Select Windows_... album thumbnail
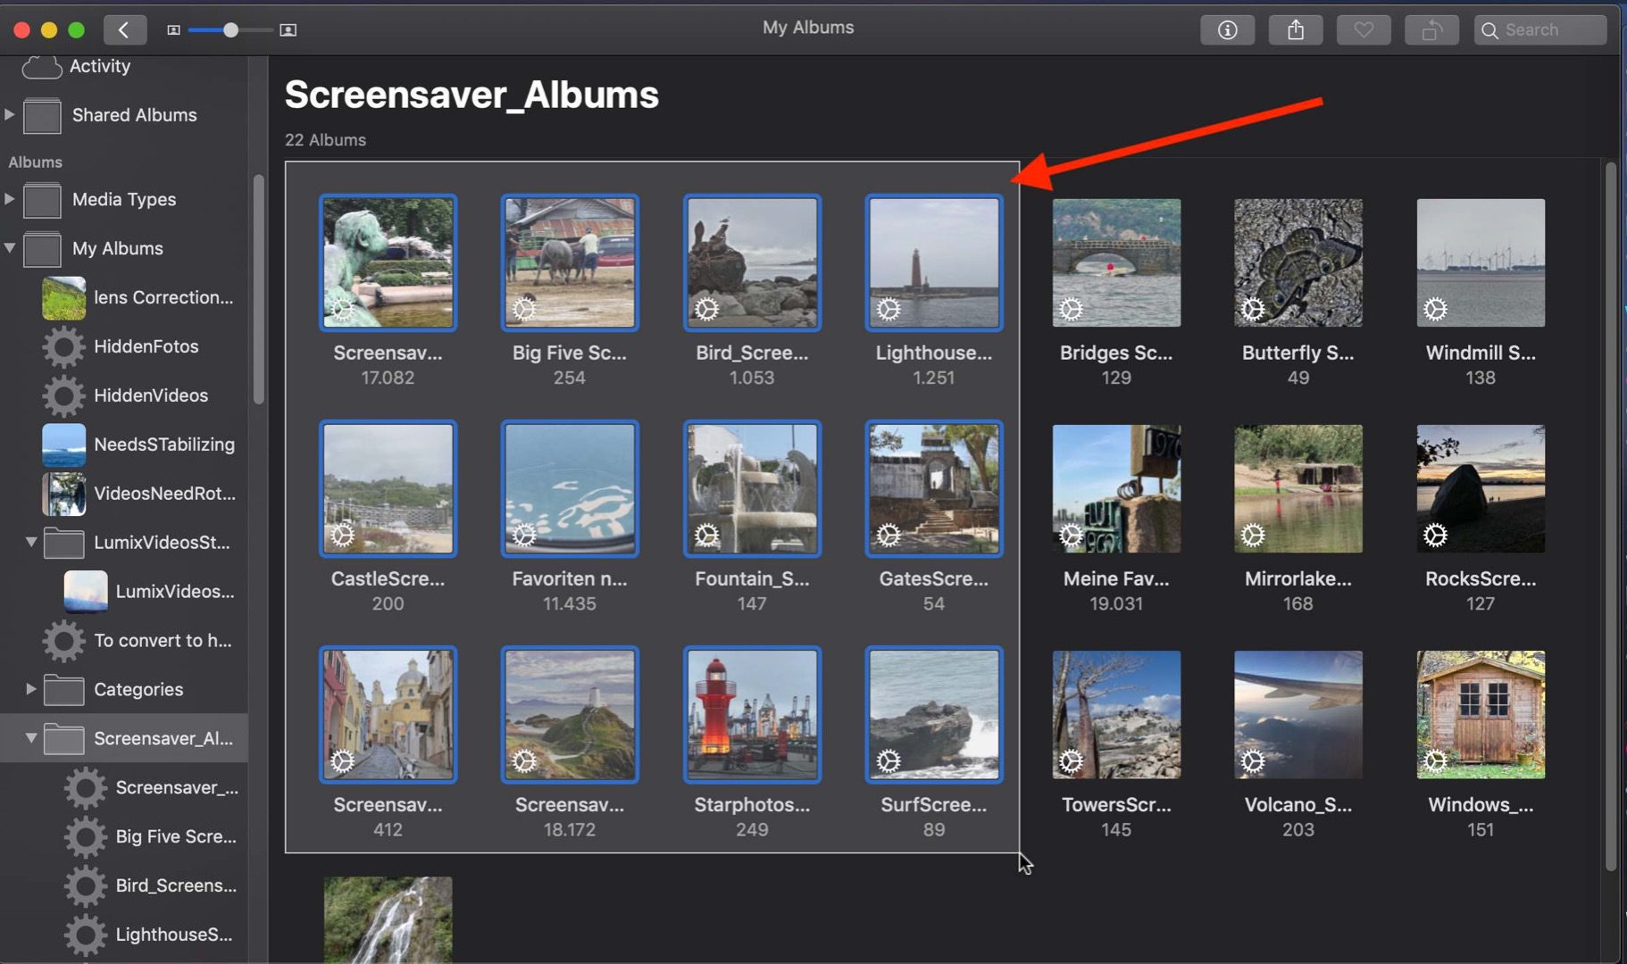The height and width of the screenshot is (964, 1627). tap(1481, 714)
